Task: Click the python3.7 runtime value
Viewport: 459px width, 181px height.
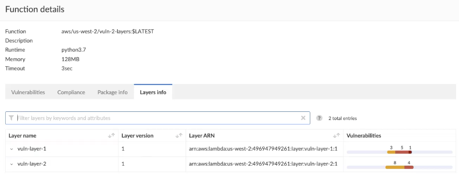Action: 73,50
